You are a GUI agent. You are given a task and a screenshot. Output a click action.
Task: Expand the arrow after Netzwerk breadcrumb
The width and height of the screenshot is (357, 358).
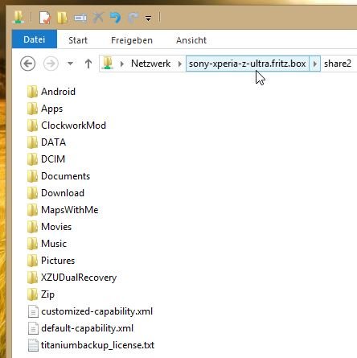point(180,64)
